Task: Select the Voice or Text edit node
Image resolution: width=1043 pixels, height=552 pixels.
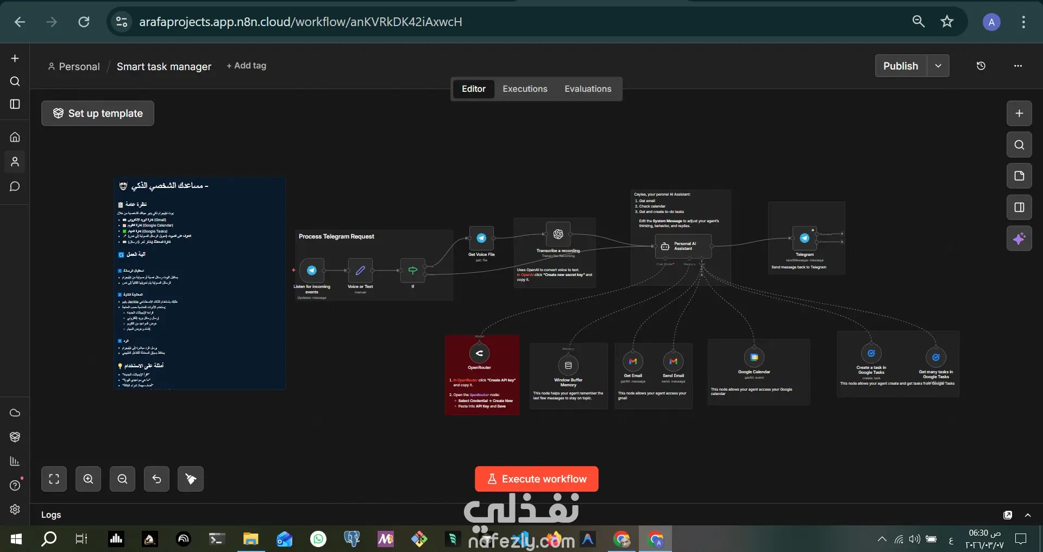Action: coord(360,271)
